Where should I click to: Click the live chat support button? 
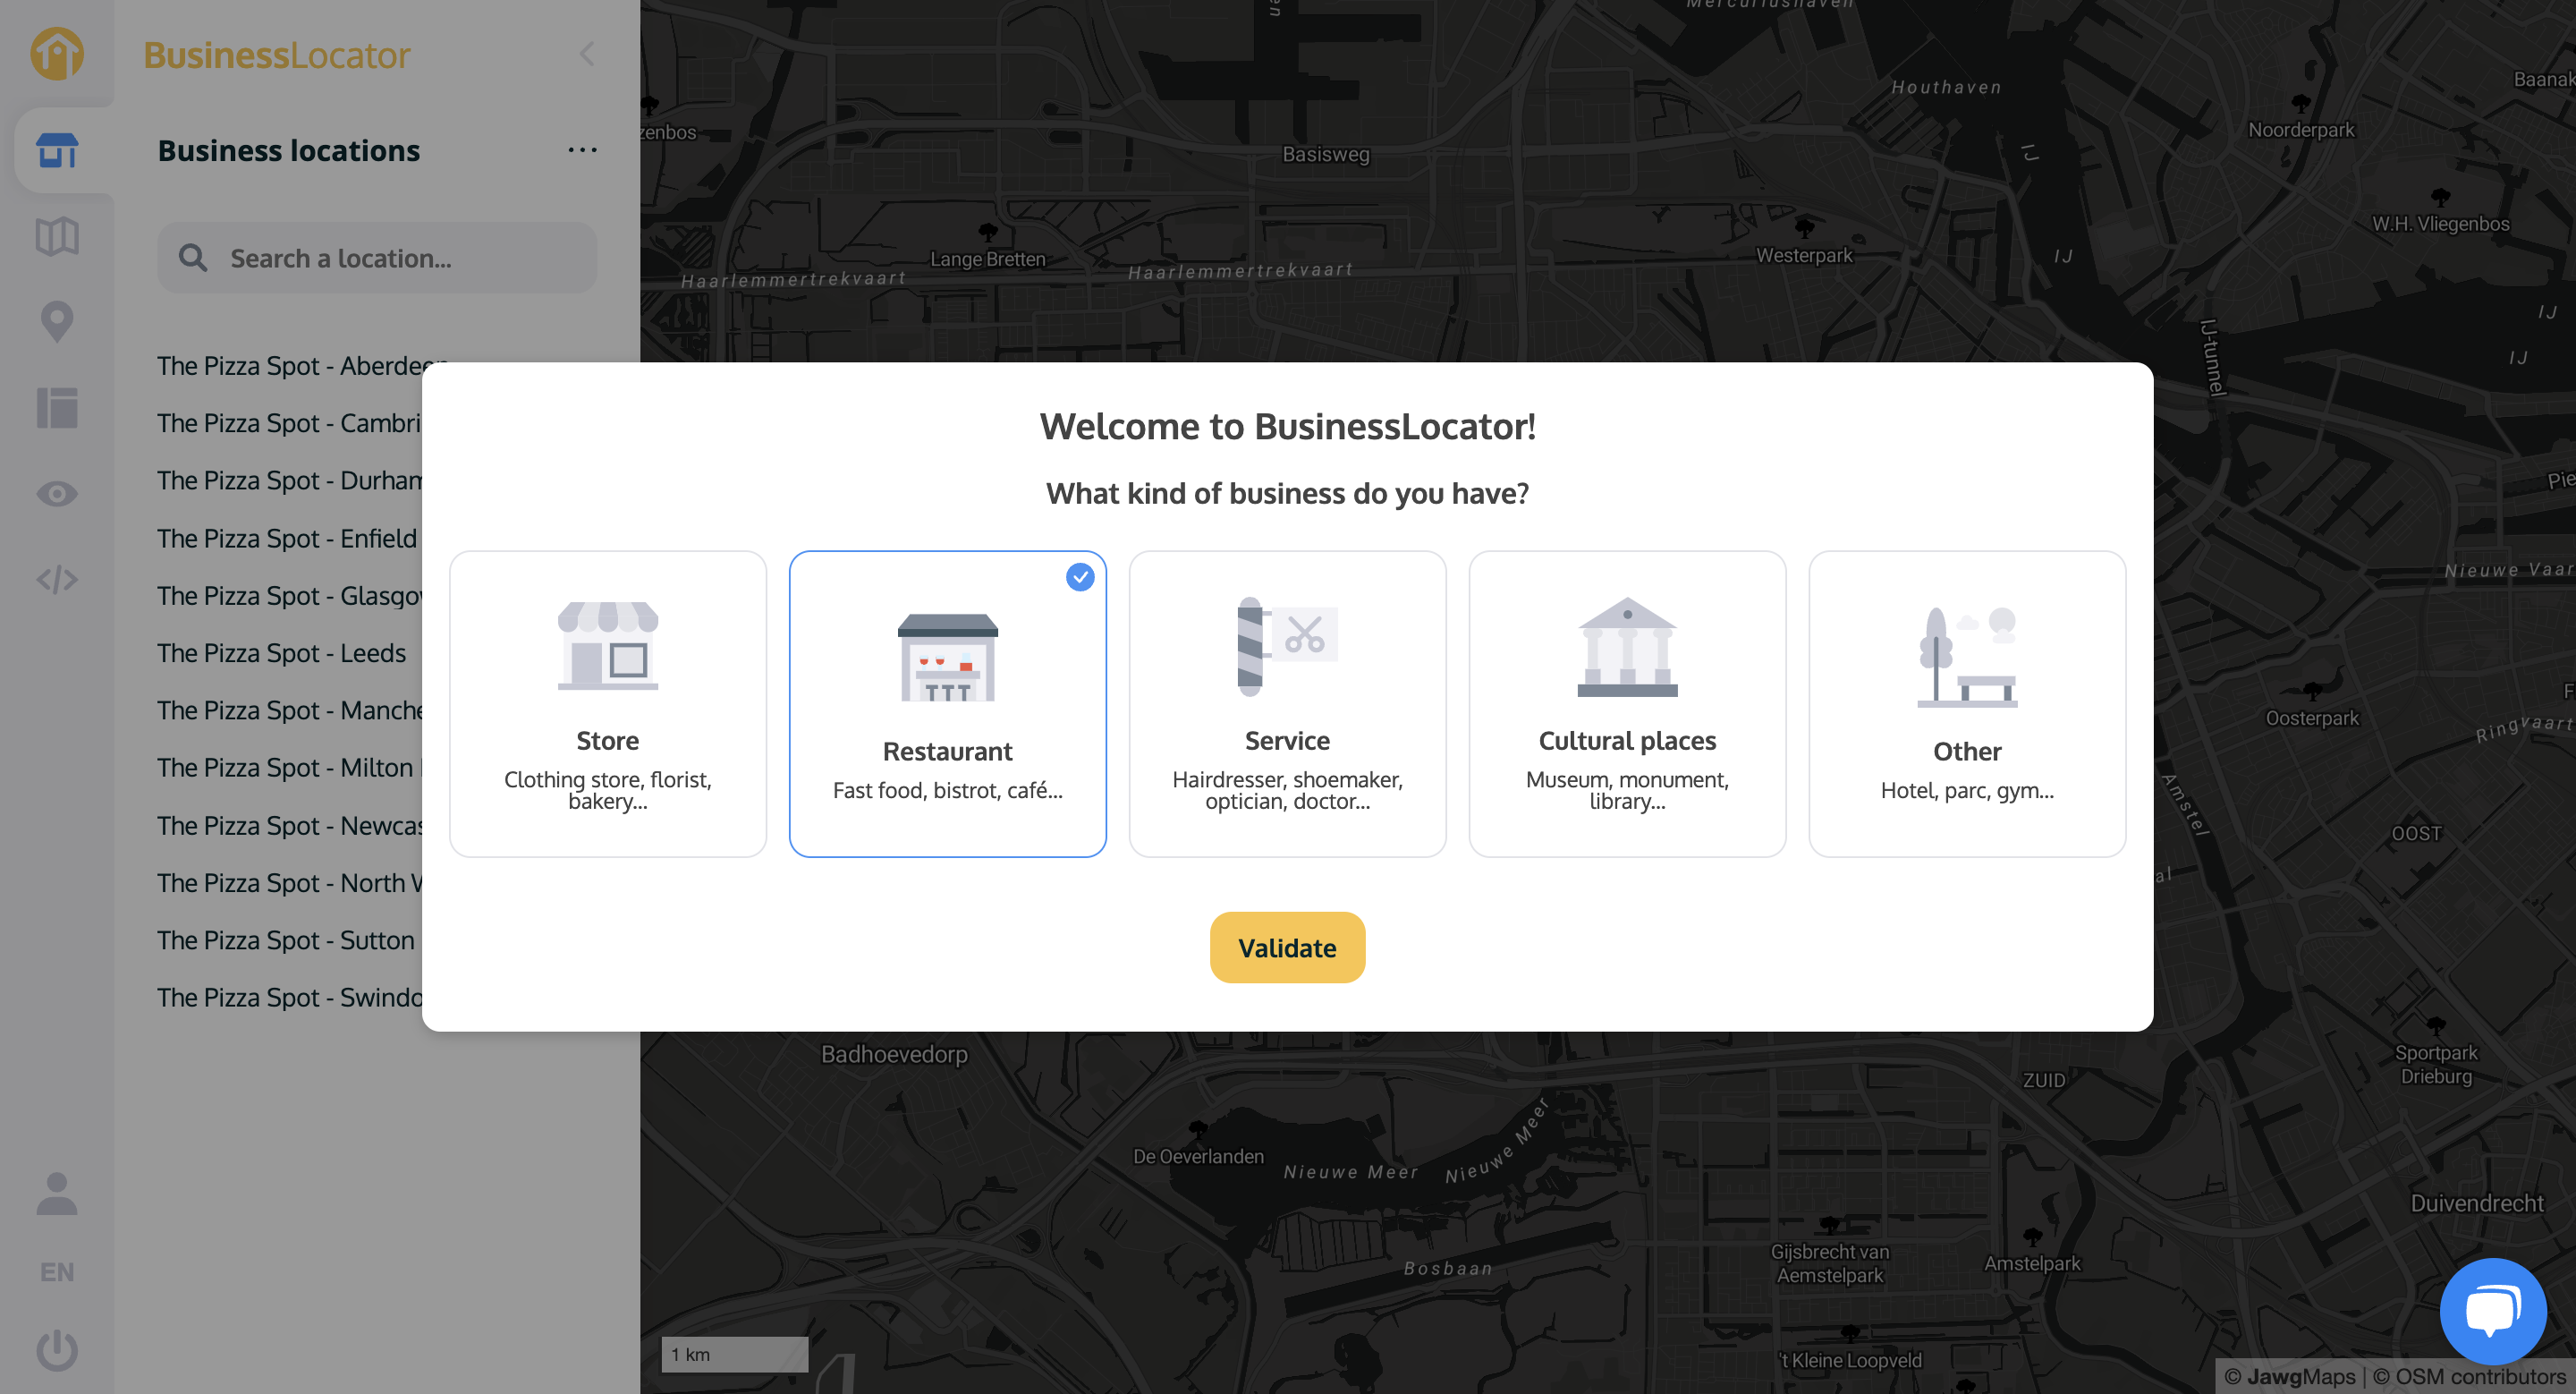click(x=2490, y=1308)
